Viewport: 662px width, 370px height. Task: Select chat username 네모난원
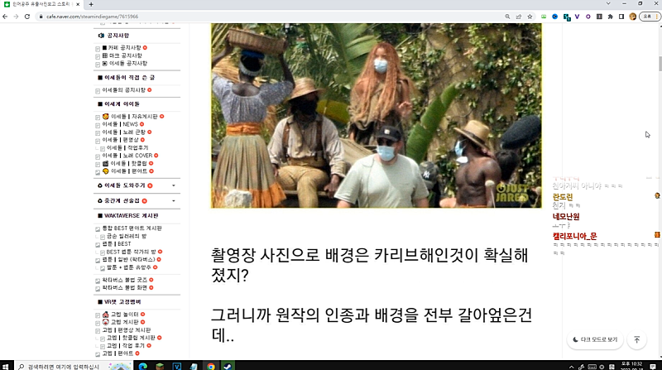click(x=566, y=217)
